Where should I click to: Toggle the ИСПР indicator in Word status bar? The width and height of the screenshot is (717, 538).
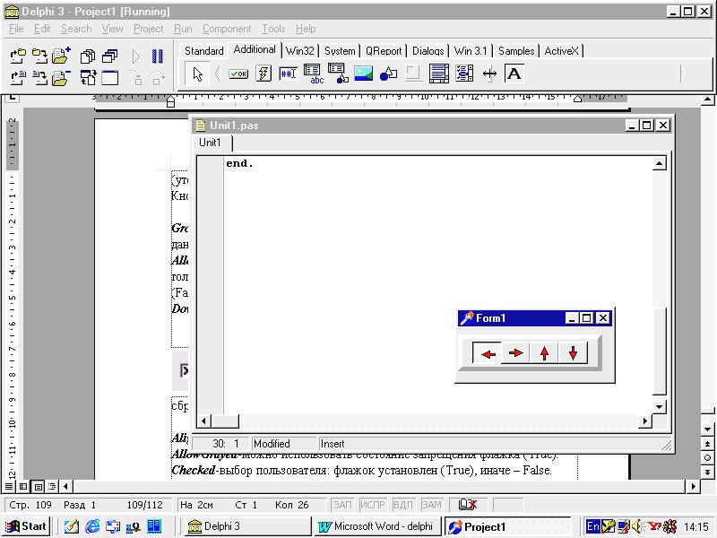pyautogui.click(x=372, y=505)
